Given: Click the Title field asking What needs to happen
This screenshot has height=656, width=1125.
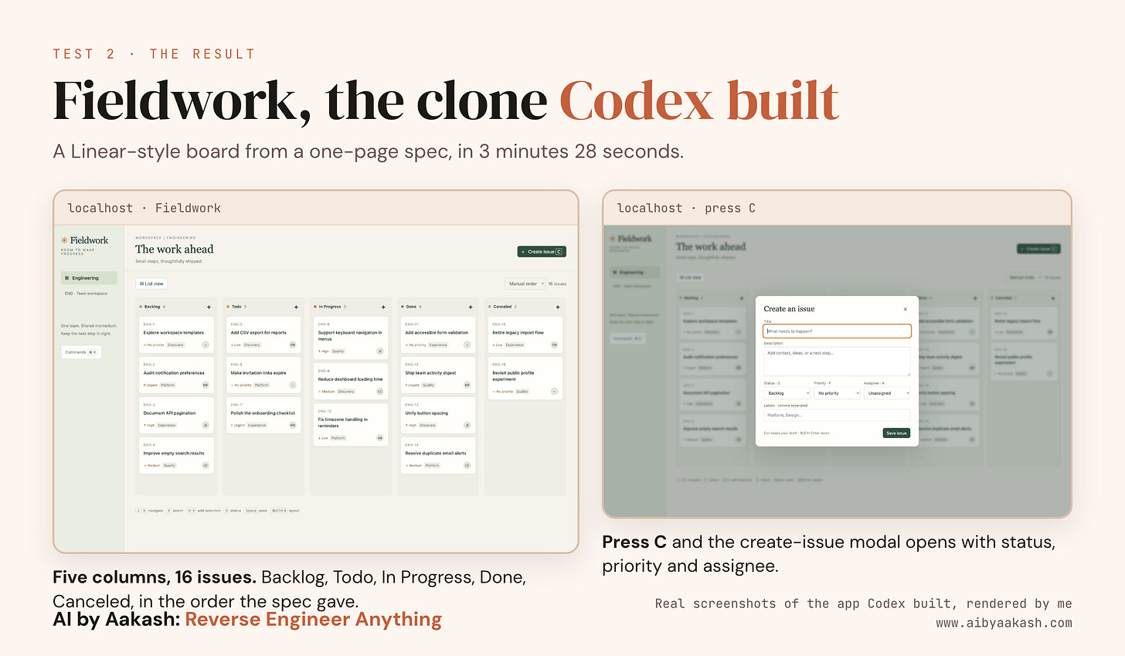Looking at the screenshot, I should (837, 331).
